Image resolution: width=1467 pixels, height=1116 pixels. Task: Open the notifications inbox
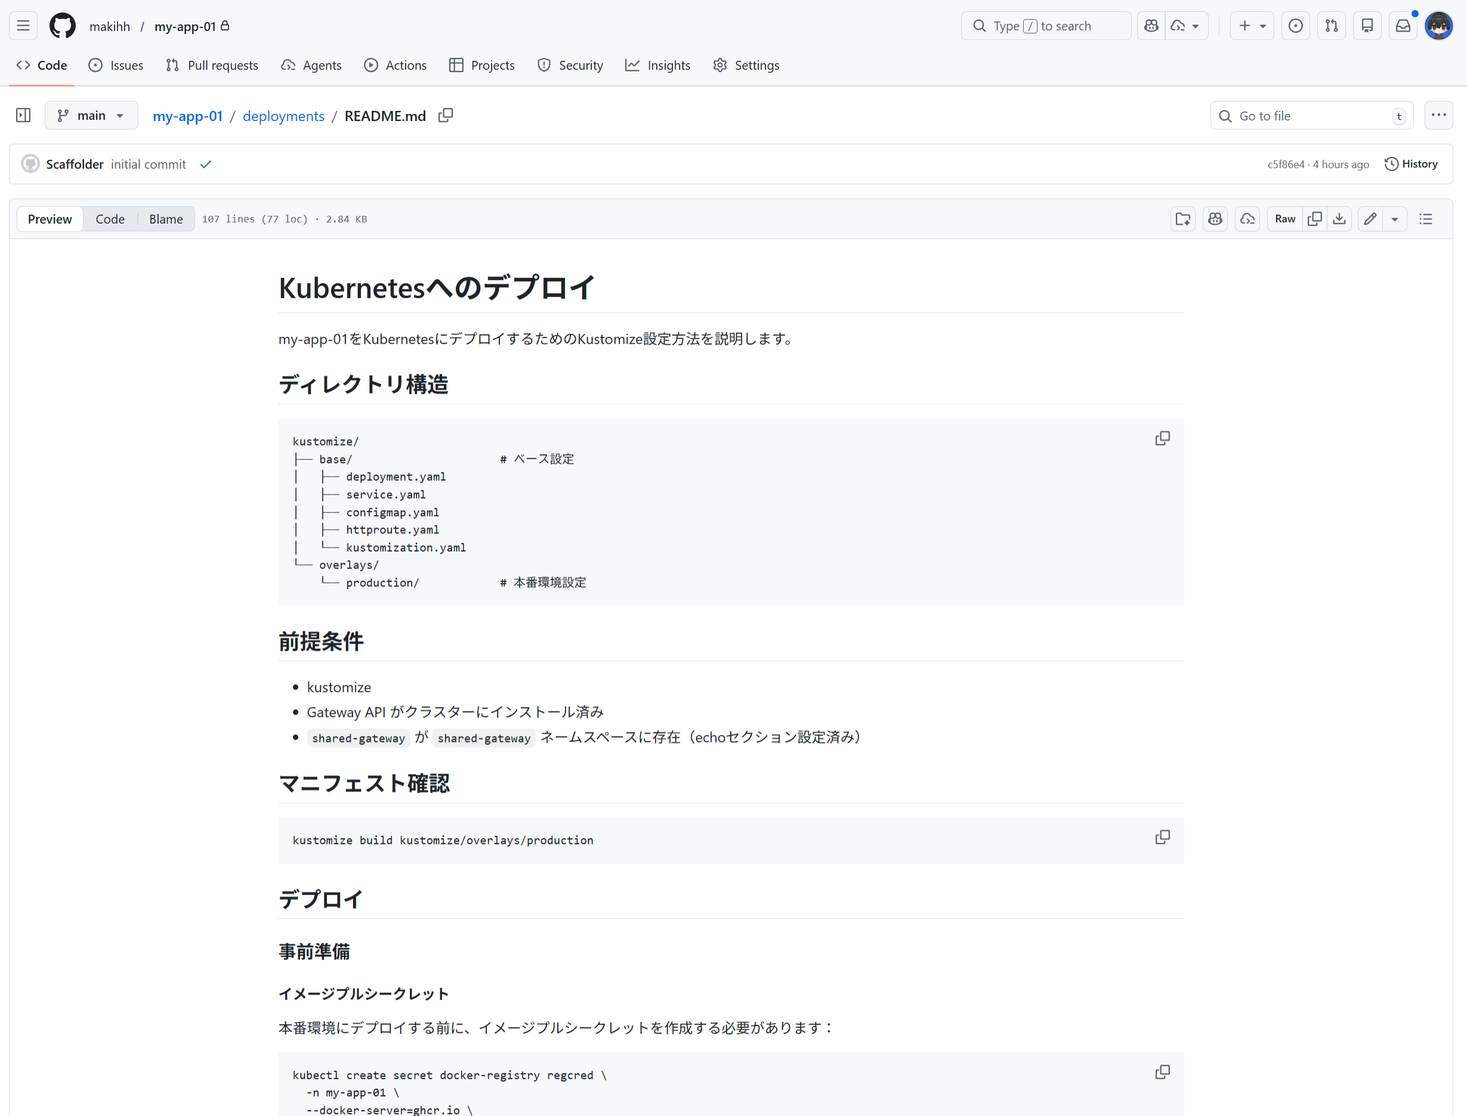1403,26
